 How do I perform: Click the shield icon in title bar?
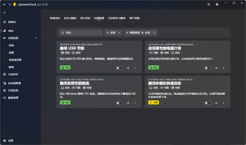click(10, 5)
